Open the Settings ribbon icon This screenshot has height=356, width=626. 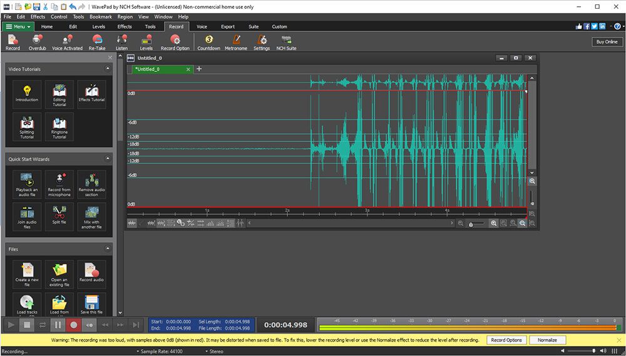[262, 43]
